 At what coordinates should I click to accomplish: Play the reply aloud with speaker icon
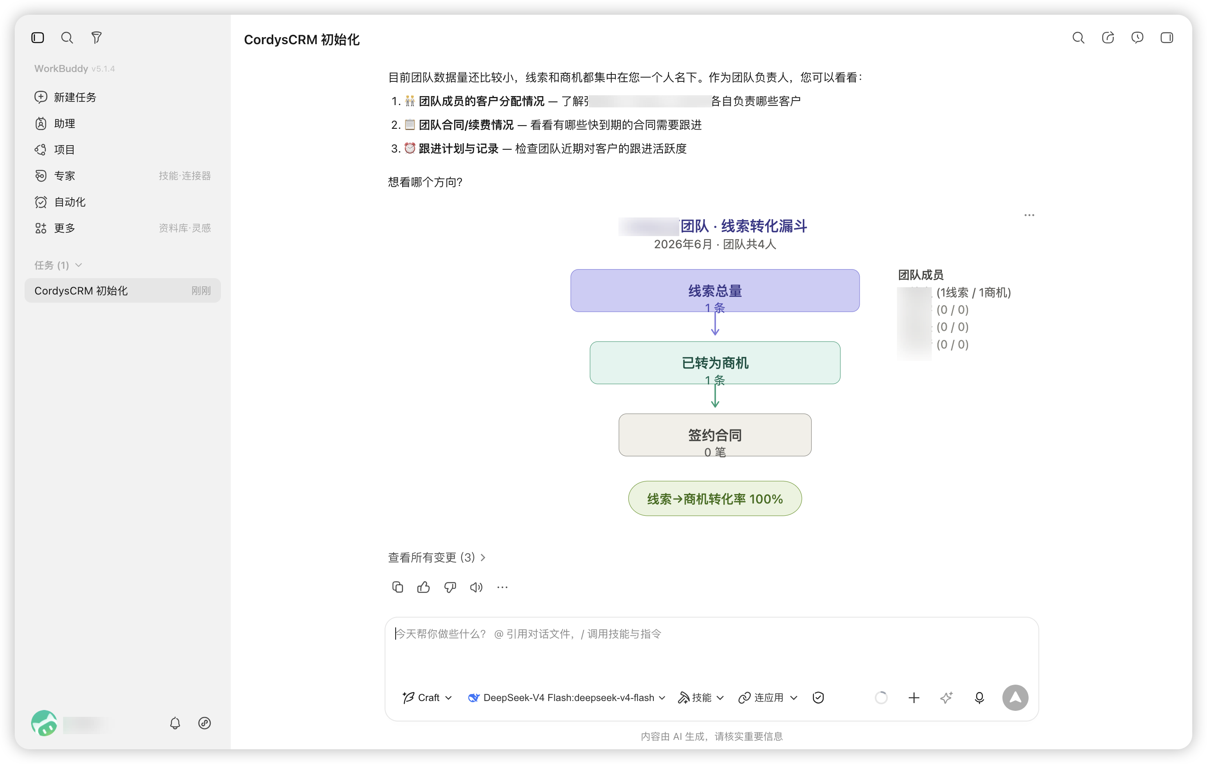click(476, 587)
